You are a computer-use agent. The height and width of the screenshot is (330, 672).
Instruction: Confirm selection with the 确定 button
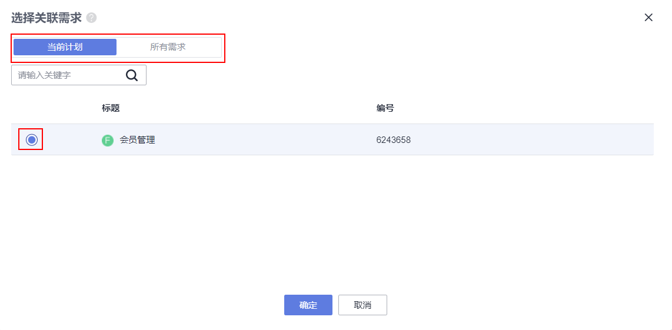308,305
